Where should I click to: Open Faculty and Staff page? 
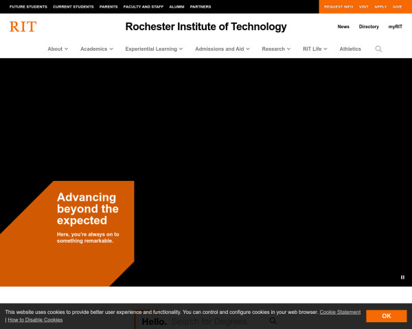pos(144,7)
